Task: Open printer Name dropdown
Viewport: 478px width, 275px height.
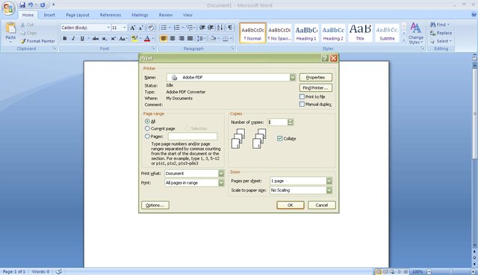Action: 292,78
